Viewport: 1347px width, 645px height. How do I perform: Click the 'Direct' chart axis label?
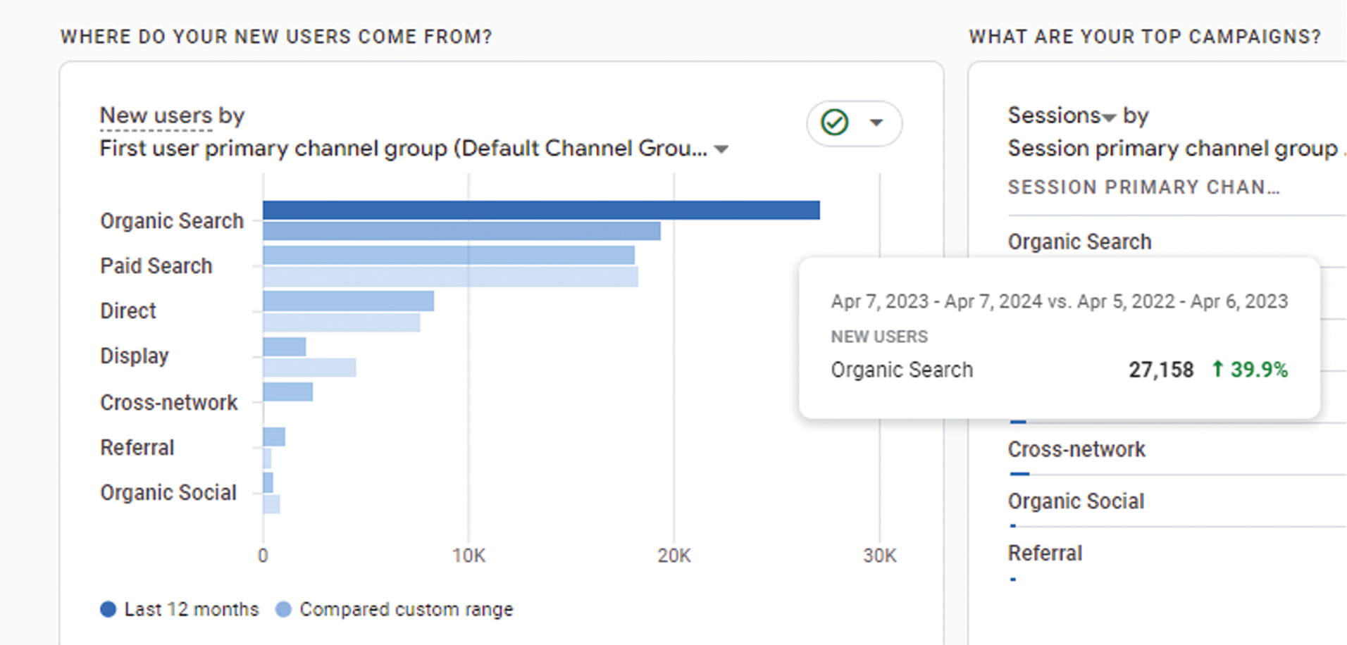128,311
